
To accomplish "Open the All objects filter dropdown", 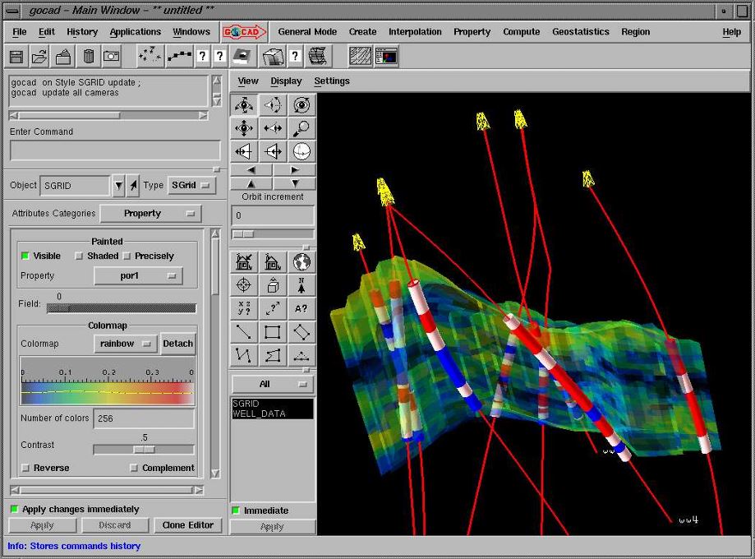I will (273, 384).
